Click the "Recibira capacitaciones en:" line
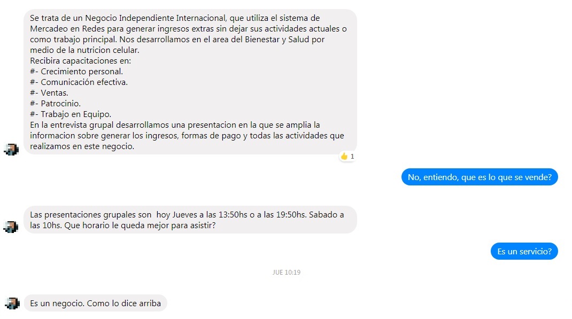Image resolution: width=572 pixels, height=319 pixels. click(x=80, y=61)
